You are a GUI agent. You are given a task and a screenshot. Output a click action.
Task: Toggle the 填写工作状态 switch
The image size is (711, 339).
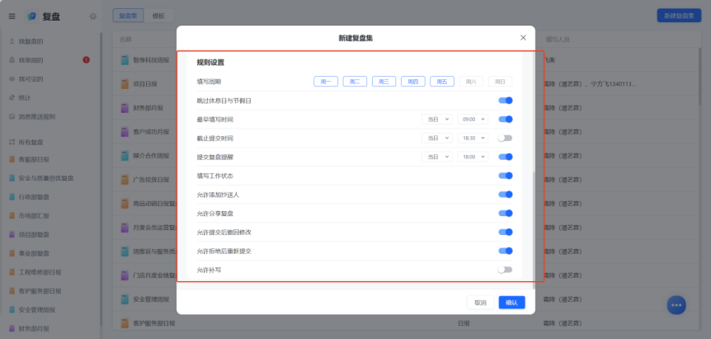[505, 176]
